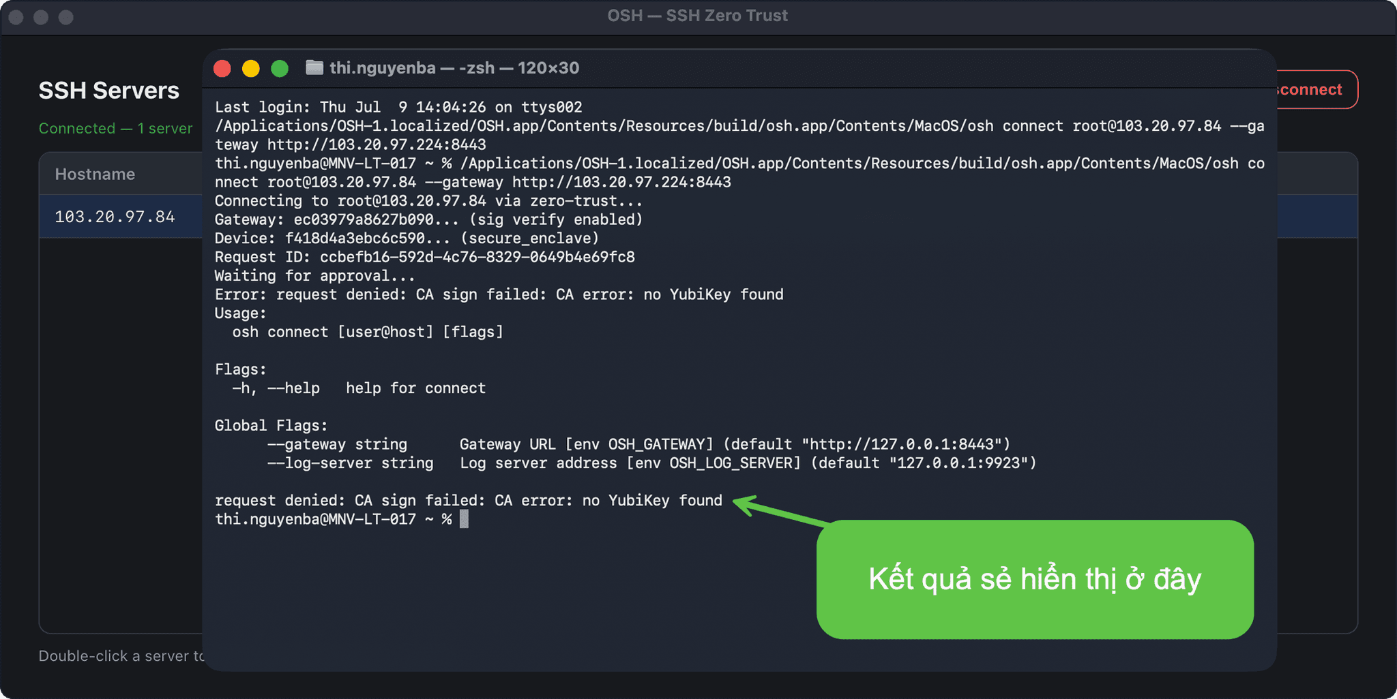Click the Gateway signature verify line
1397x699 pixels.
(x=428, y=219)
